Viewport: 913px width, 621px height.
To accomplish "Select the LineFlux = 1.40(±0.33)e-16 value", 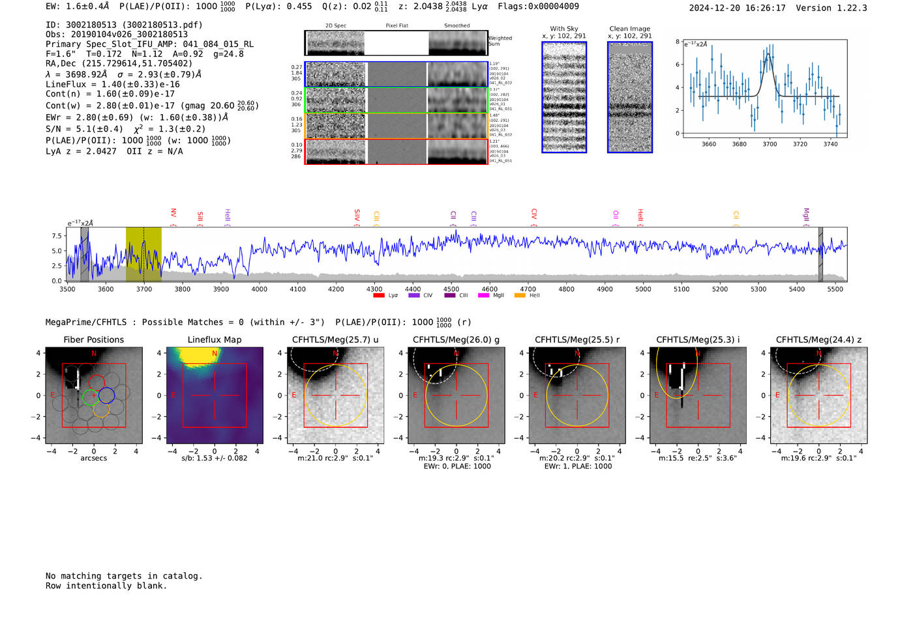I will tap(113, 84).
